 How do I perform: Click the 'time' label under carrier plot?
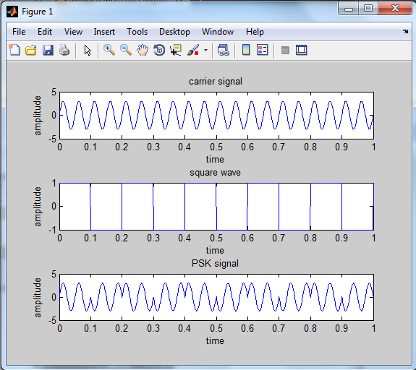(215, 159)
